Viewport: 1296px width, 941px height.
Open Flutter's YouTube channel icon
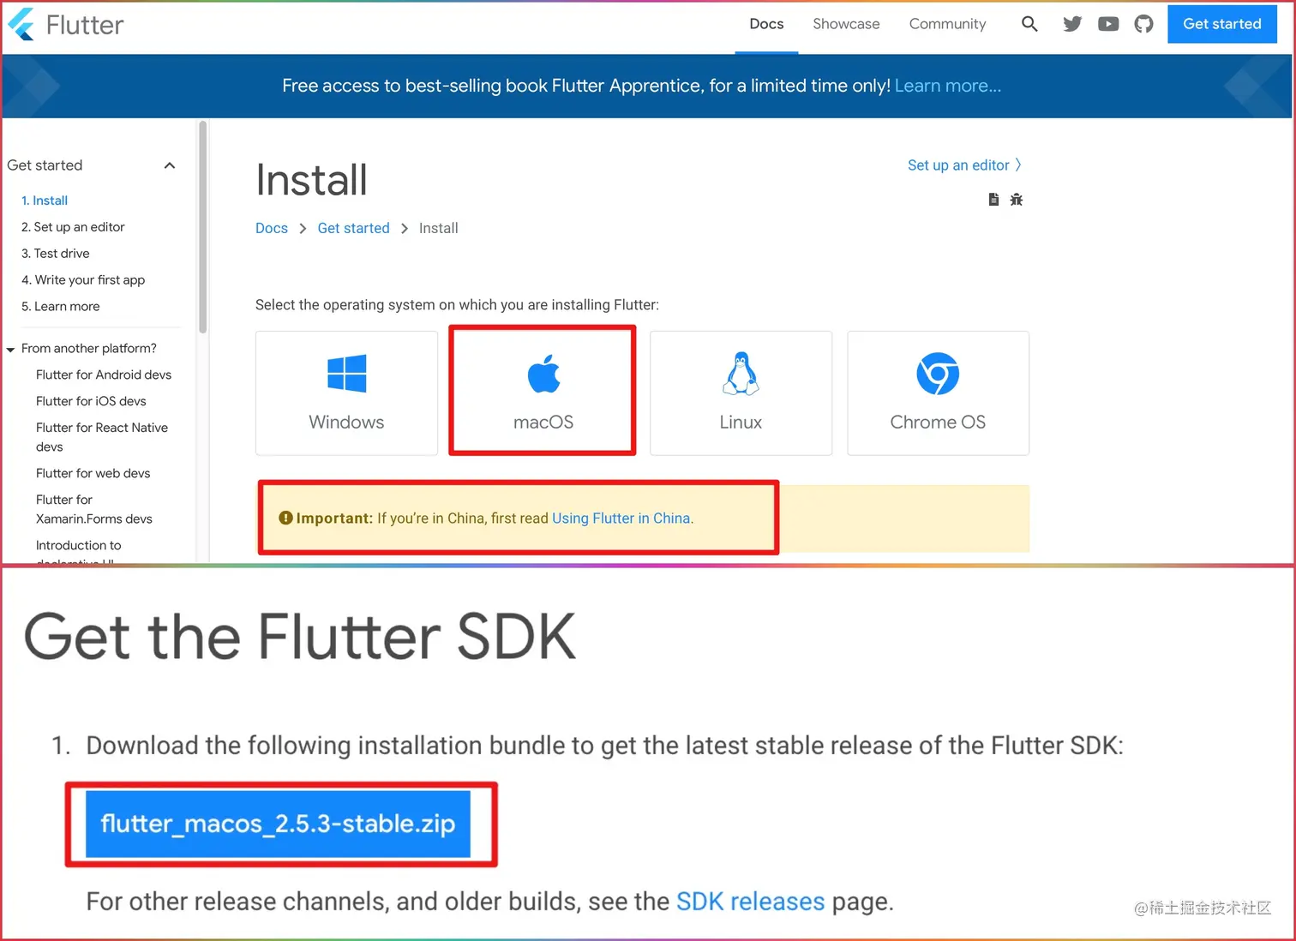[x=1108, y=24]
